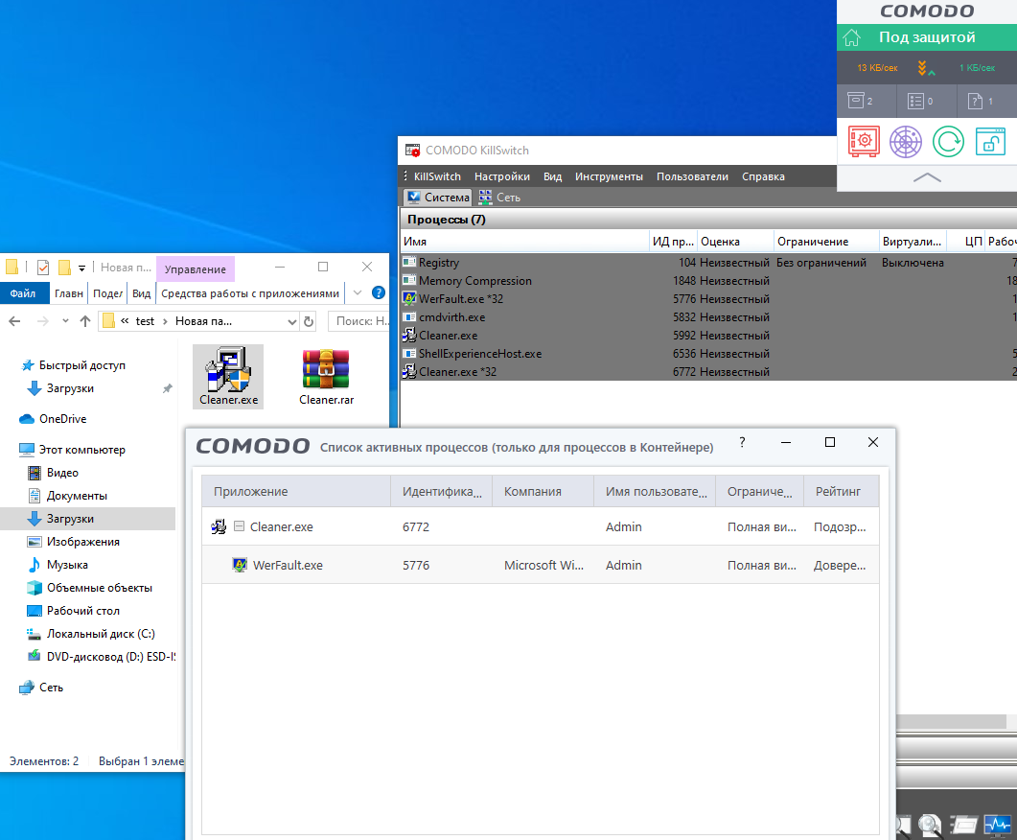This screenshot has height=840, width=1017.
Task: Expand the Explorer ribbon chevron
Action: [358, 293]
